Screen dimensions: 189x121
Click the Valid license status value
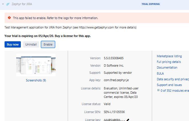[107, 104]
